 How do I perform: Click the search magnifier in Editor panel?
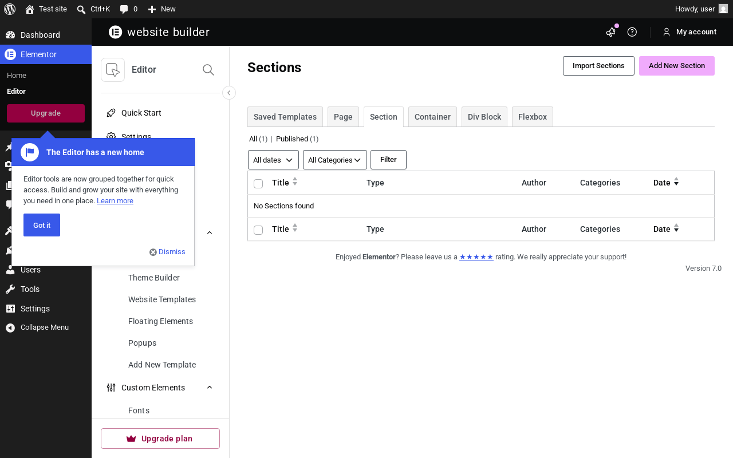208,70
